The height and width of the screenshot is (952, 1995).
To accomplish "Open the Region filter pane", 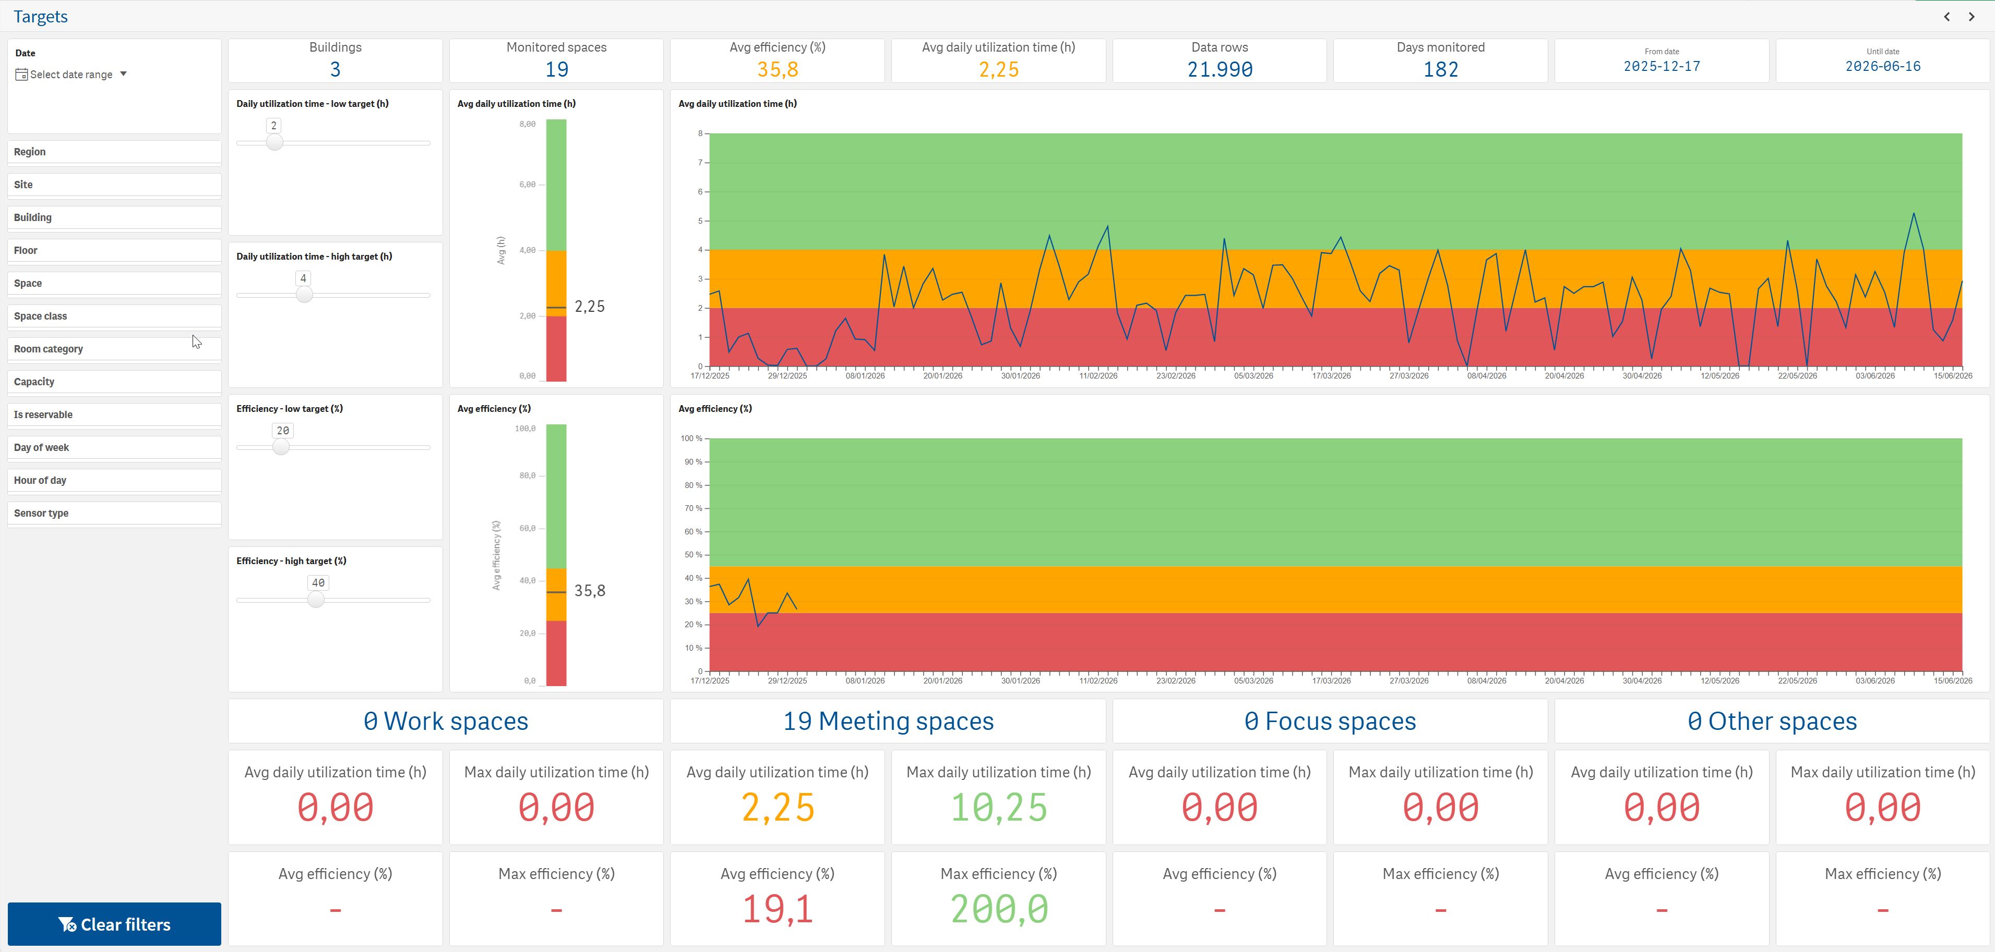I will (114, 152).
